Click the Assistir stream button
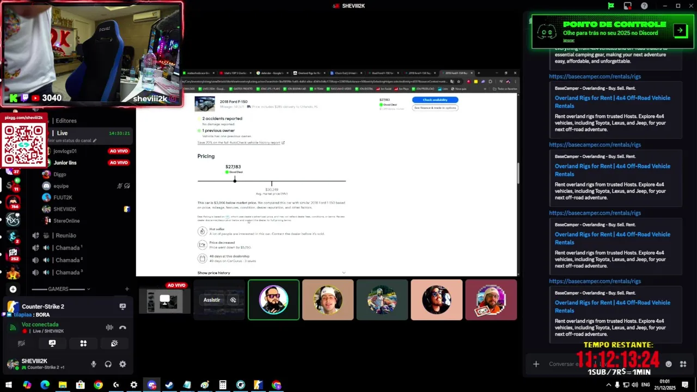 pyautogui.click(x=212, y=300)
